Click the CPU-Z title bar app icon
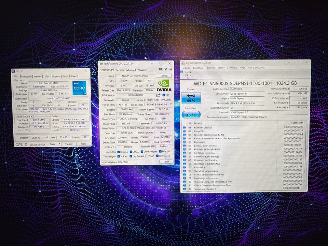The width and height of the screenshot is (328, 246). [x=13, y=71]
